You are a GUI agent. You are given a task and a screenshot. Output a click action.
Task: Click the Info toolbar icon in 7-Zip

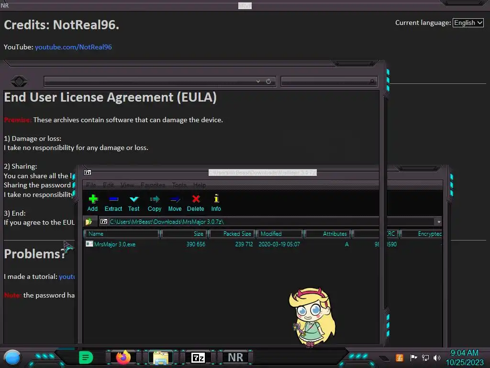216,203
